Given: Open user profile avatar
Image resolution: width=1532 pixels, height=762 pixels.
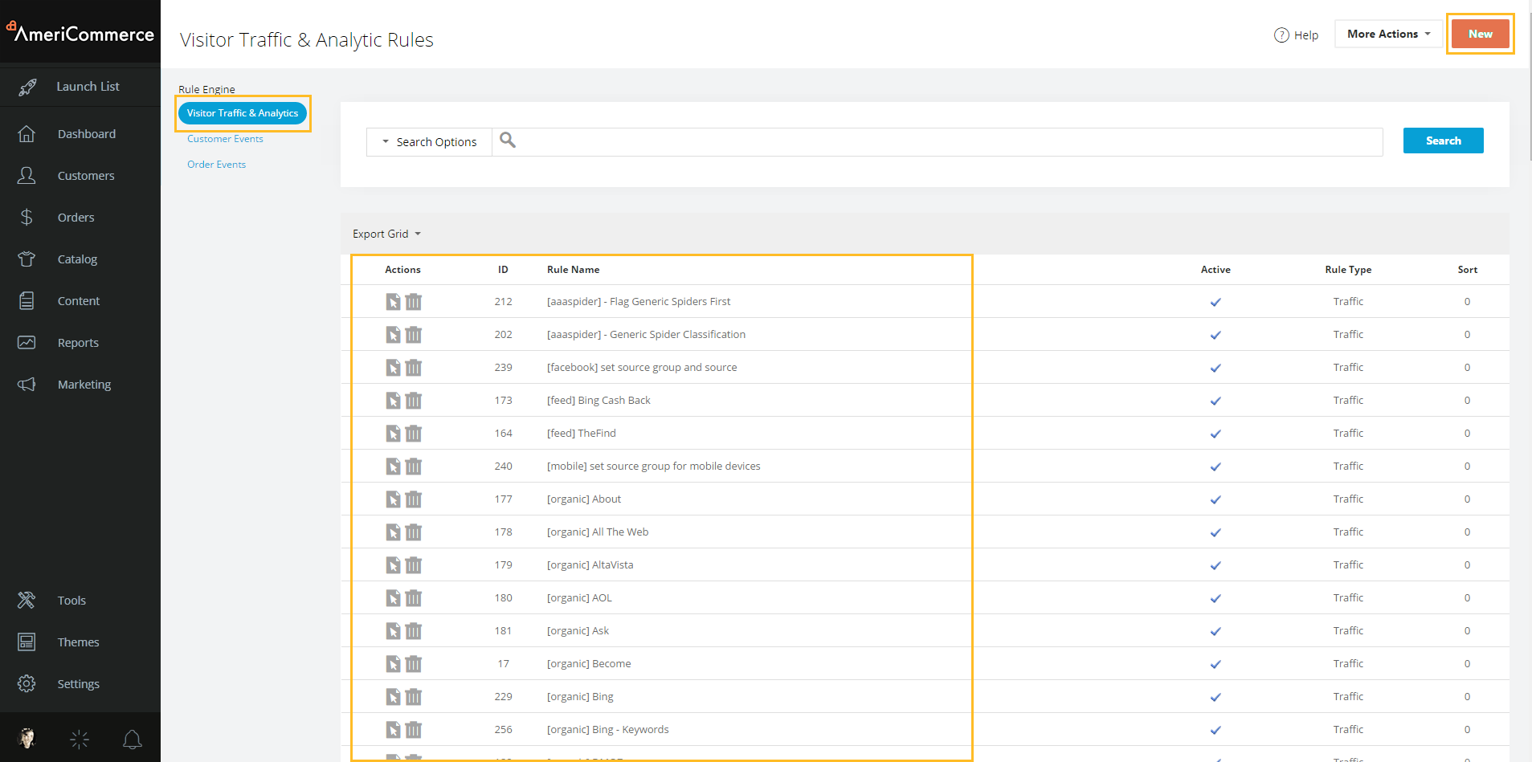Looking at the screenshot, I should point(27,738).
